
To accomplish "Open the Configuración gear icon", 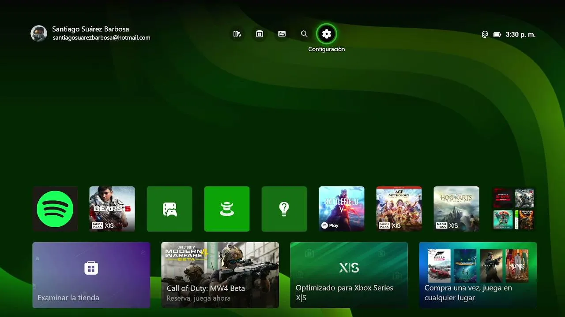I will [x=326, y=34].
